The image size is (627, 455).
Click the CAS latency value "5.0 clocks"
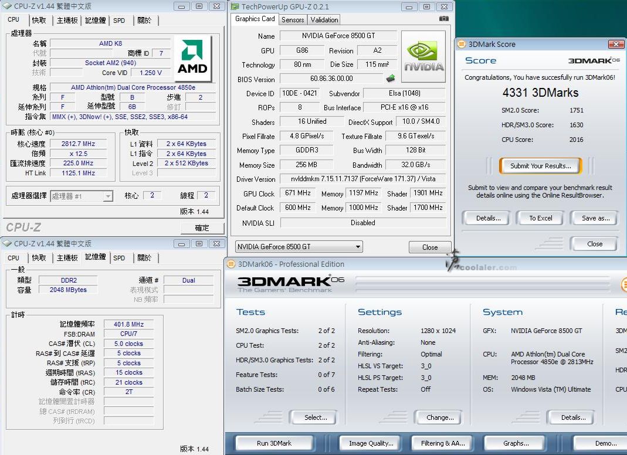point(129,344)
